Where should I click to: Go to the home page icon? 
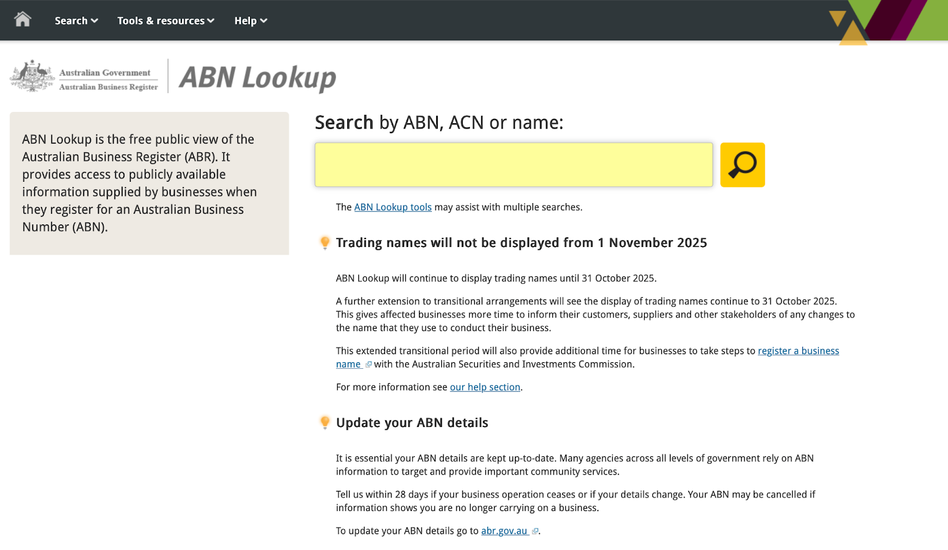click(x=23, y=20)
